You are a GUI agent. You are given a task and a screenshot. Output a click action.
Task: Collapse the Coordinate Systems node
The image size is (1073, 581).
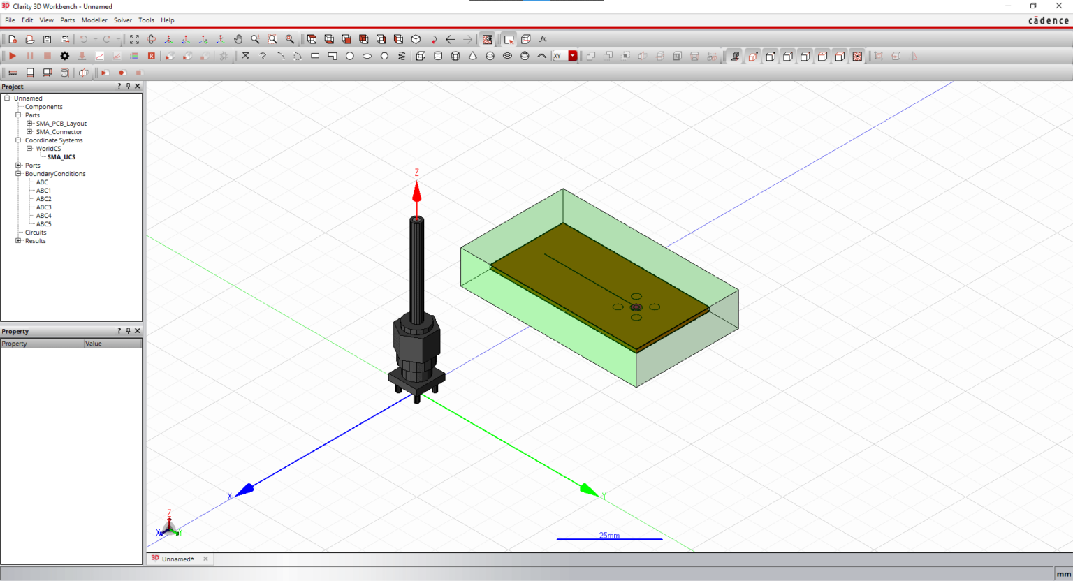[x=17, y=140]
